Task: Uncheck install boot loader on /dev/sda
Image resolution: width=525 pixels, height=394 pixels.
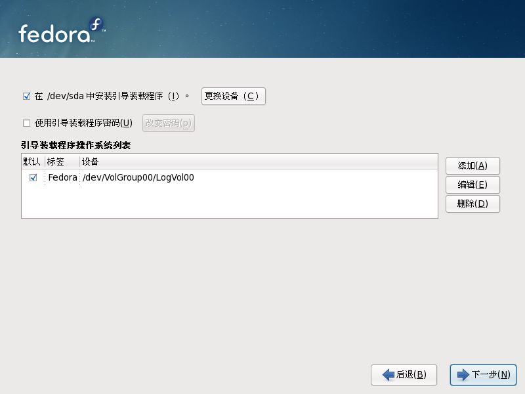Action: [x=26, y=97]
